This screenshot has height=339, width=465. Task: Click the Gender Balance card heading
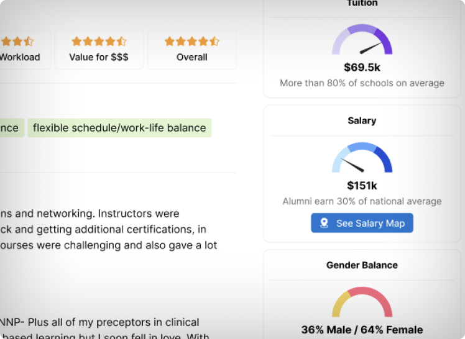click(362, 265)
